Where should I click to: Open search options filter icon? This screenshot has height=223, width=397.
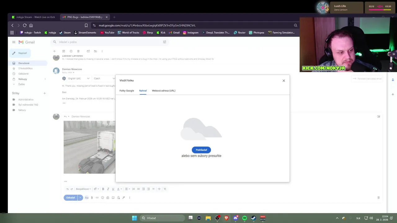click(x=164, y=42)
